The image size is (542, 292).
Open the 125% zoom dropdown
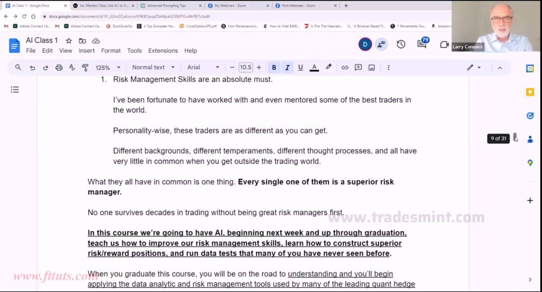point(108,68)
